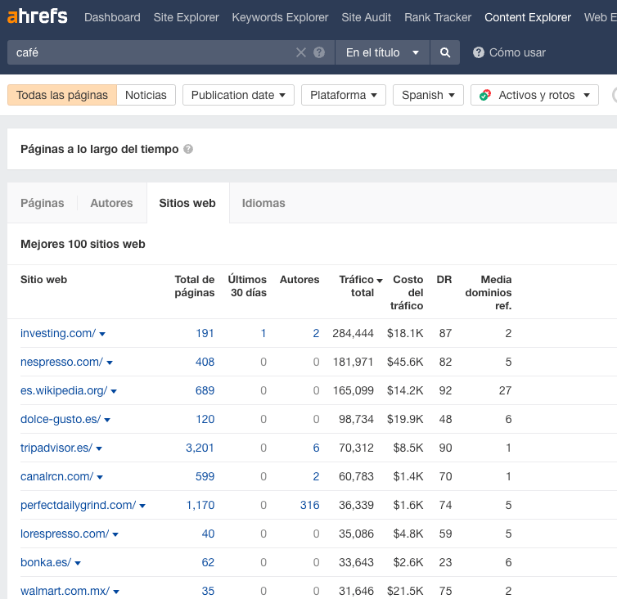Viewport: 617px width, 599px height.
Task: Open the search box help question mark
Action: coord(319,52)
